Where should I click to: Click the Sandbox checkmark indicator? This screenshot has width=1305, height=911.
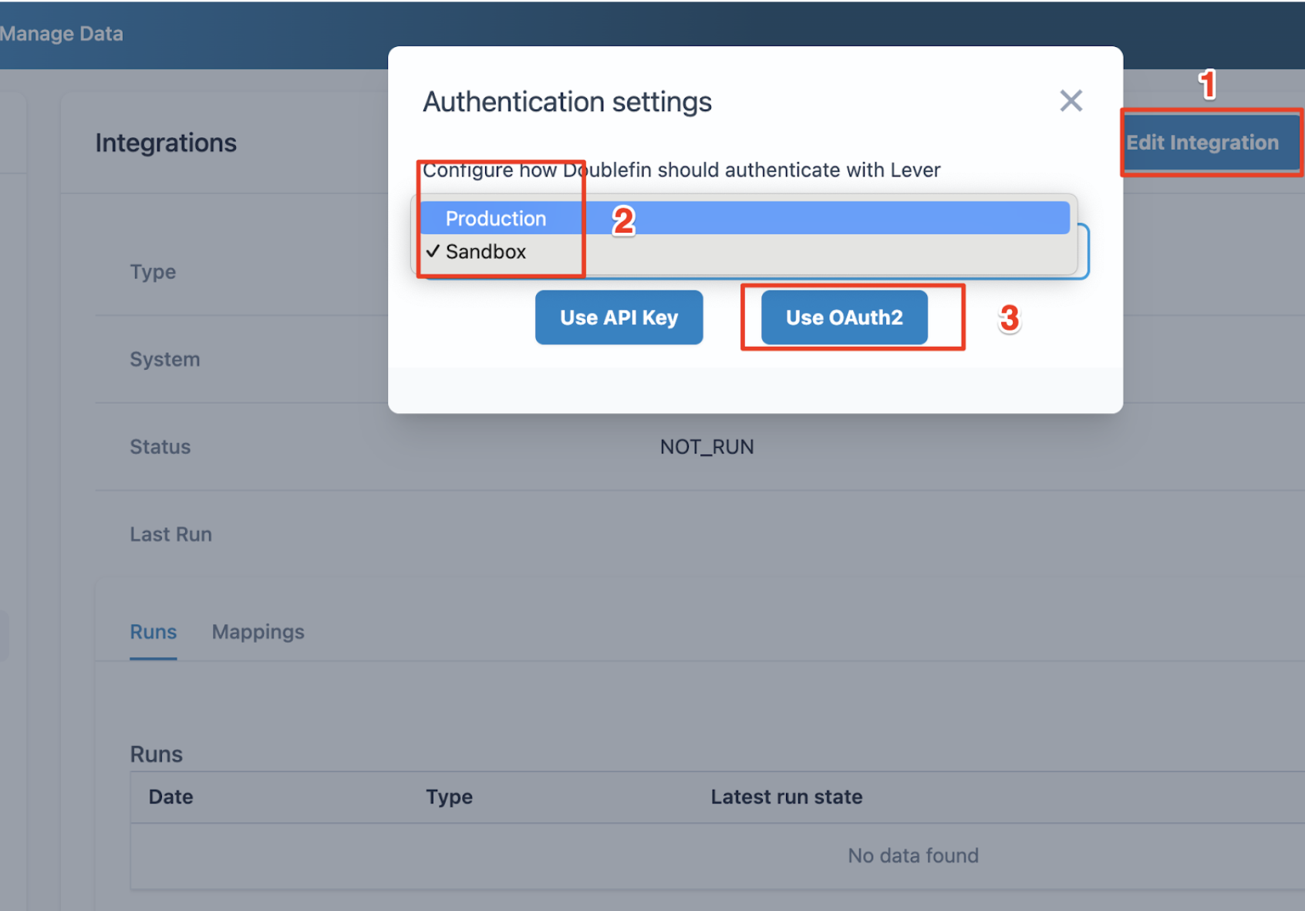click(x=433, y=251)
